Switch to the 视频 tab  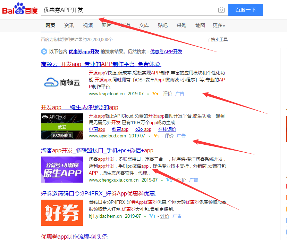tap(88, 25)
